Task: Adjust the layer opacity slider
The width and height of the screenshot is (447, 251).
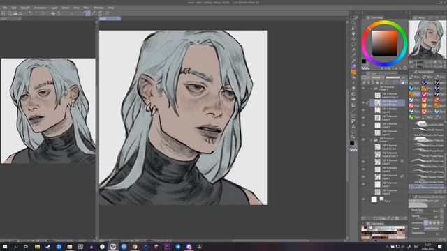Action: point(393,77)
